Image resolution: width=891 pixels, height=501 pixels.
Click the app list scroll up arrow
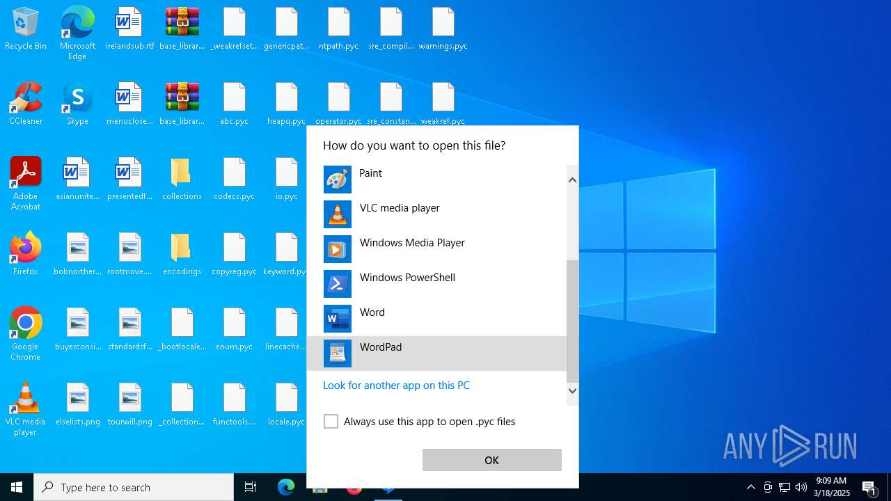tap(573, 180)
